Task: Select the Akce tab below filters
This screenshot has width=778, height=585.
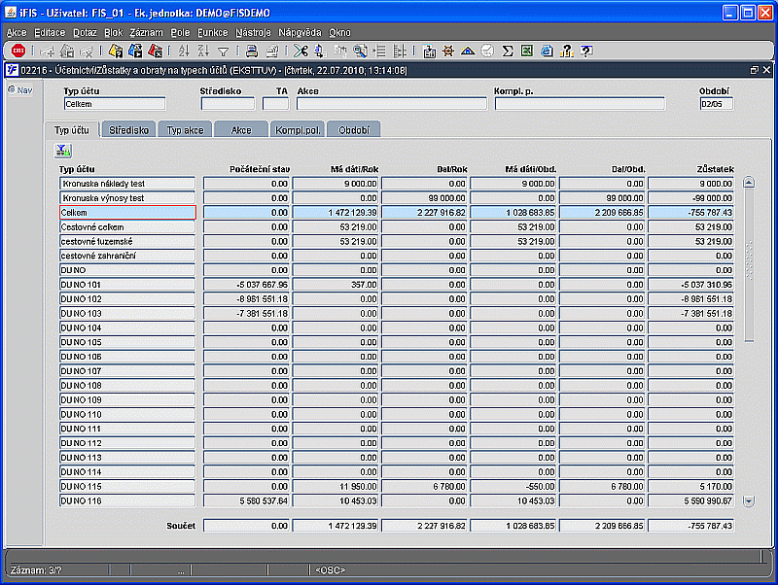Action: tap(241, 130)
